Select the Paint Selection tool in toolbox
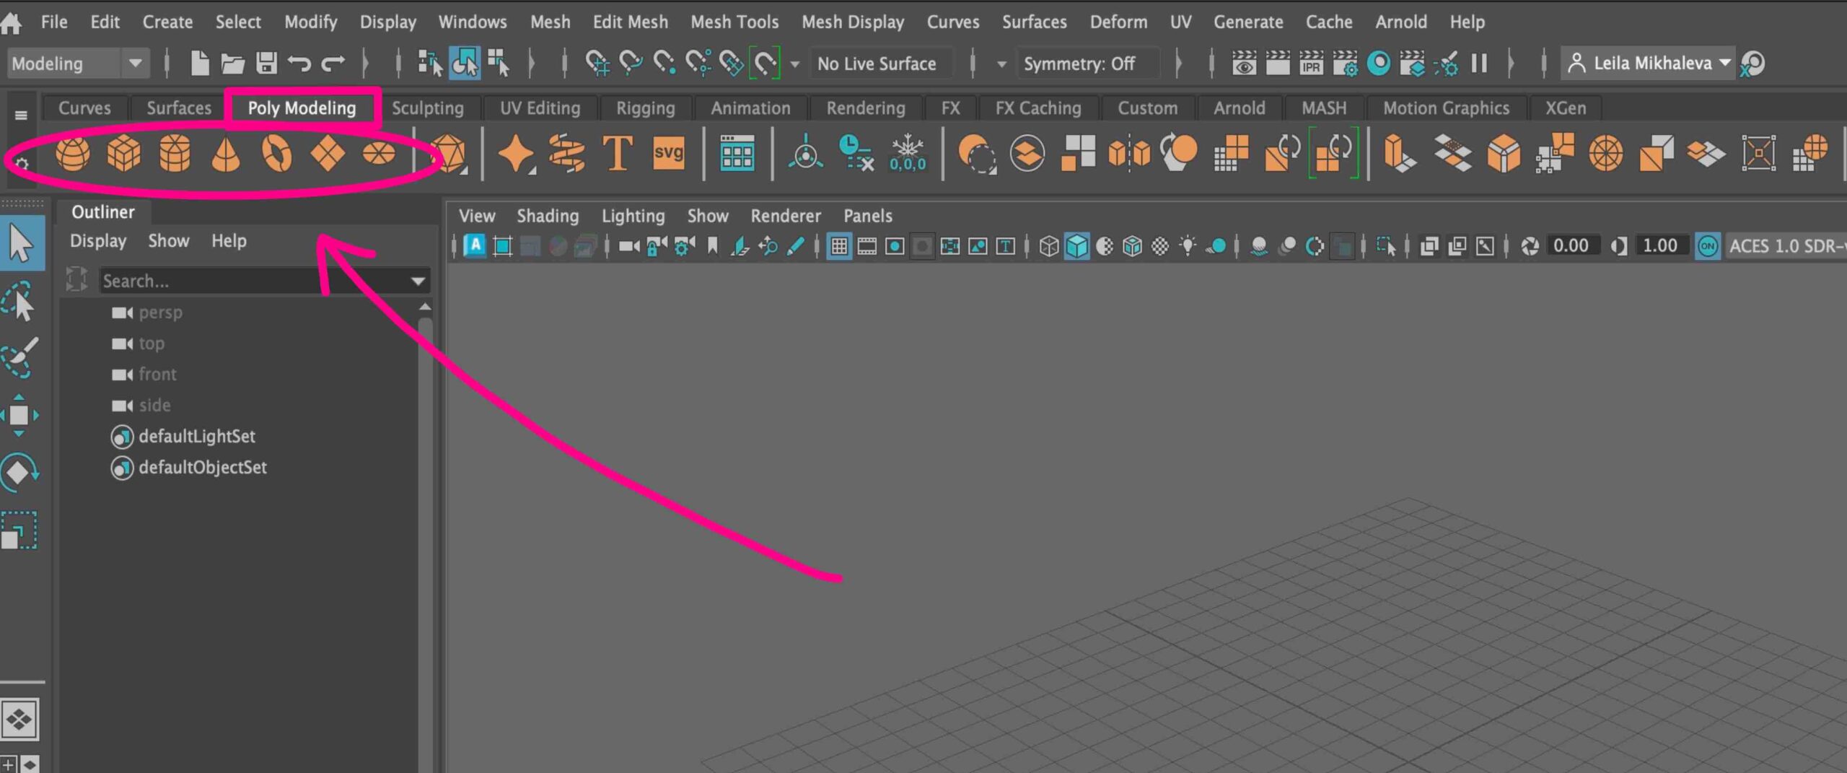 (19, 357)
